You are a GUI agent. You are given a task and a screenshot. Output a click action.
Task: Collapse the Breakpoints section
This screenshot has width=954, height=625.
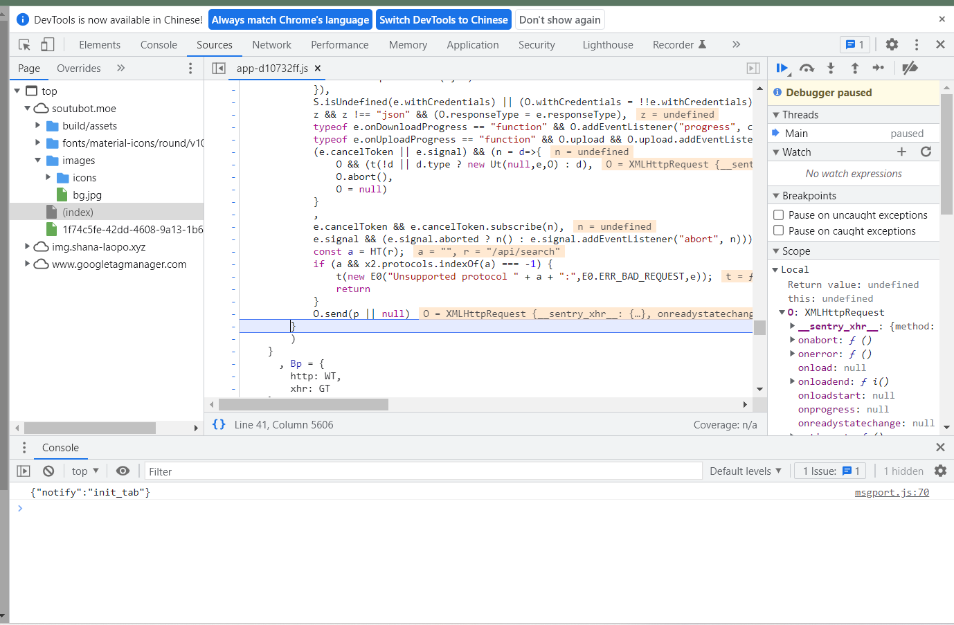853,196
